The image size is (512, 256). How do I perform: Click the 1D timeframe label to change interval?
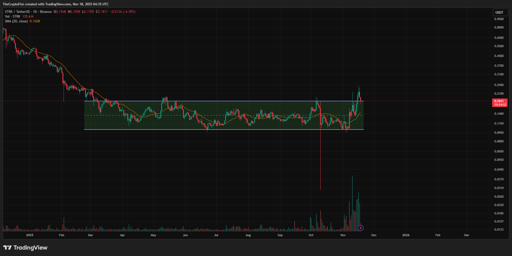(35, 12)
